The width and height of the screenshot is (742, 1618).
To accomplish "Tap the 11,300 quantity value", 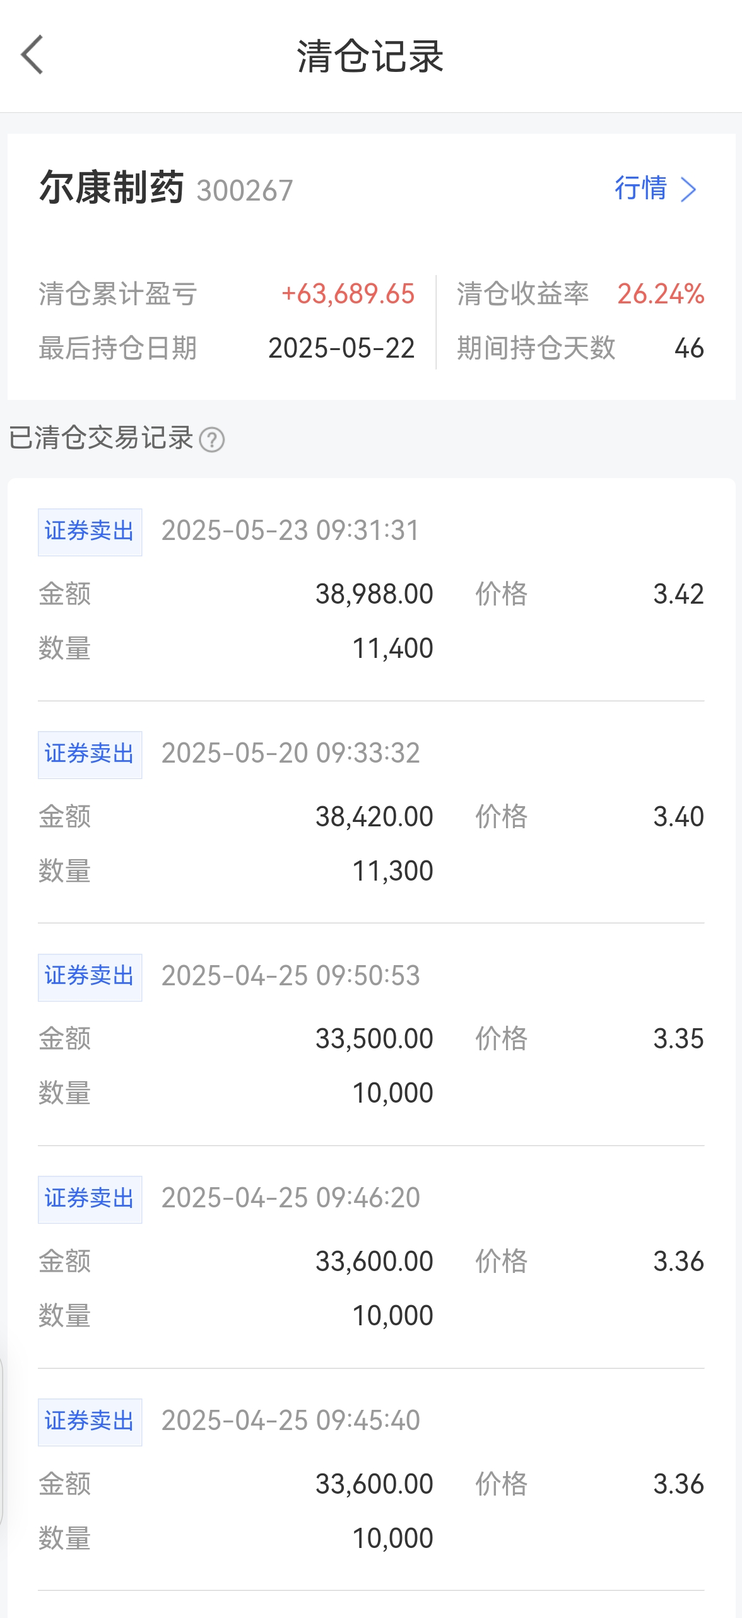I will tap(392, 871).
